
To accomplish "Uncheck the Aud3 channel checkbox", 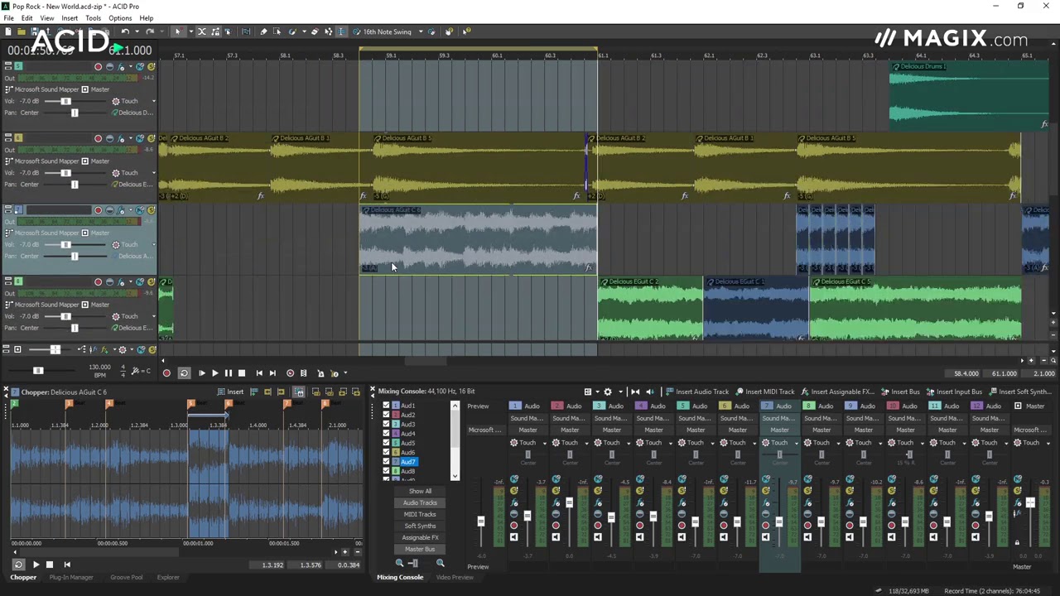I will tap(386, 424).
